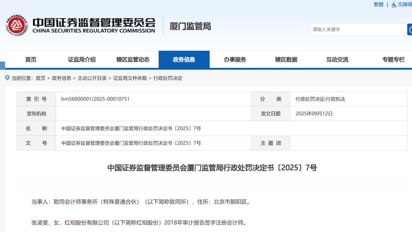Viewport: 412px width, 232px height.
Task: Open the 专题专栏 navigation tab
Action: pyautogui.click(x=393, y=59)
